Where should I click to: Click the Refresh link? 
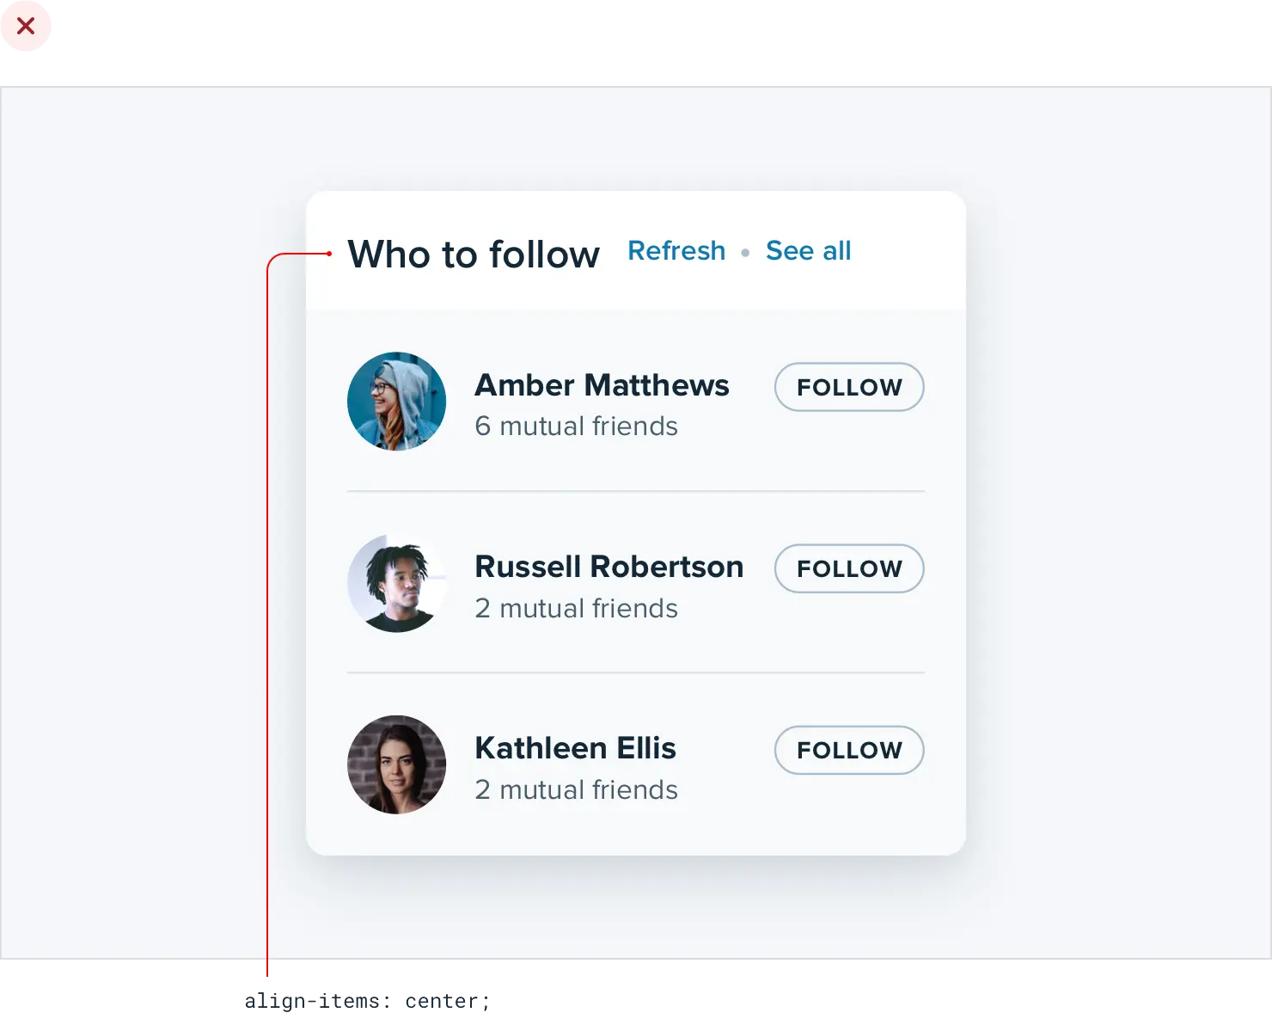(676, 251)
